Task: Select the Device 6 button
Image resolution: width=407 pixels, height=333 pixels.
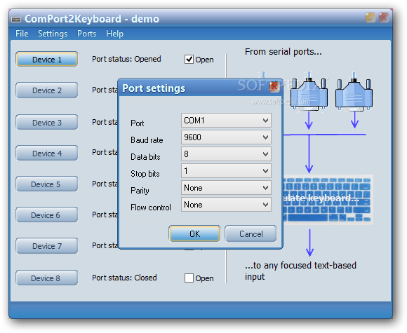Action: tap(47, 215)
